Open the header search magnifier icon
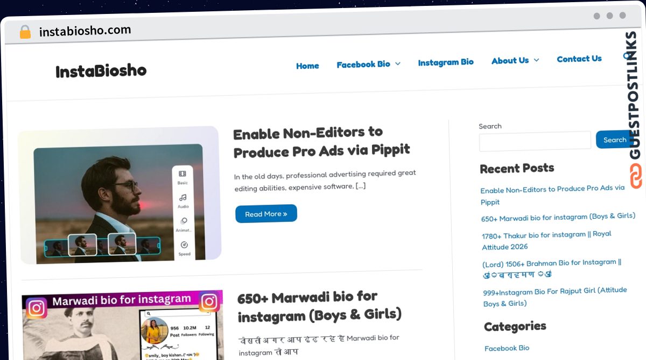Image resolution: width=646 pixels, height=360 pixels. coord(626,55)
